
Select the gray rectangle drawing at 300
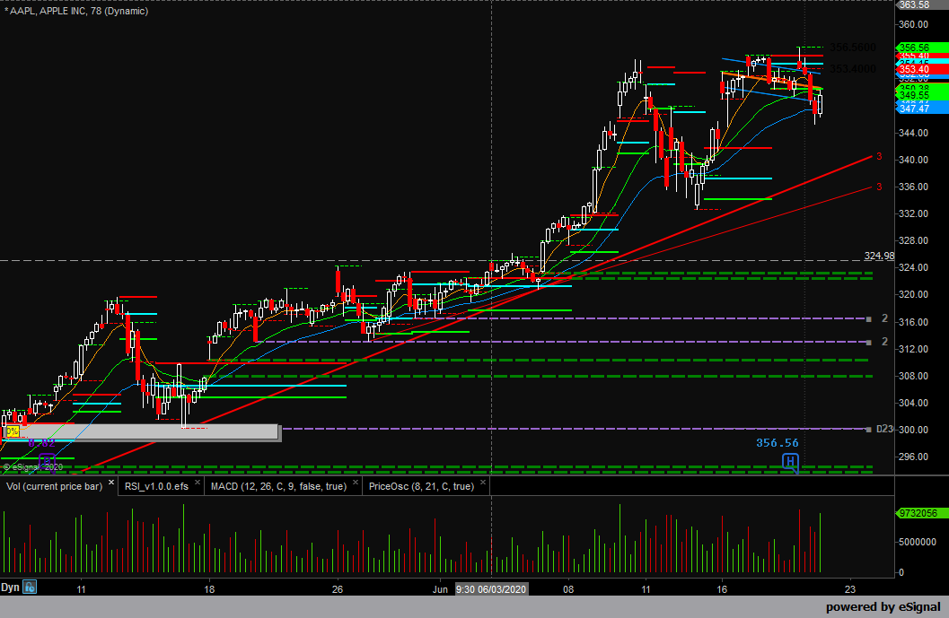(141, 431)
